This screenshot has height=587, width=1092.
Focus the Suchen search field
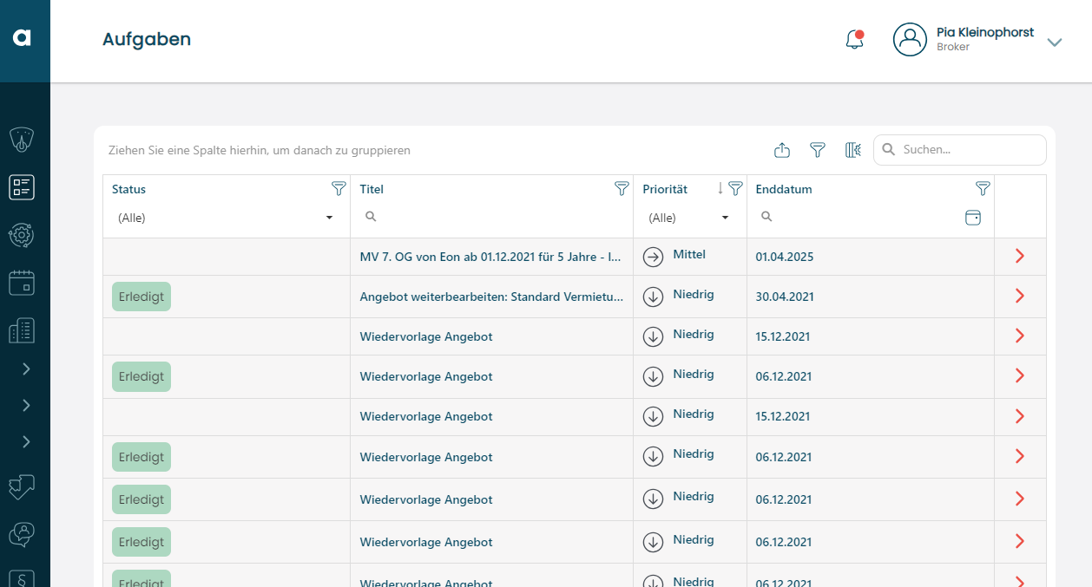pos(960,149)
